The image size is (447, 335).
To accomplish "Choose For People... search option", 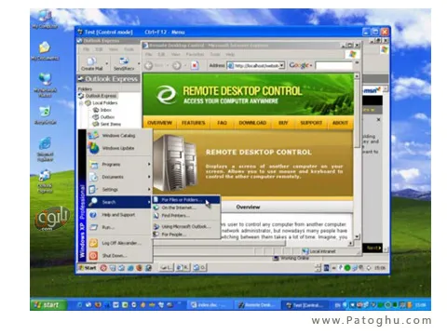I will pos(186,234).
